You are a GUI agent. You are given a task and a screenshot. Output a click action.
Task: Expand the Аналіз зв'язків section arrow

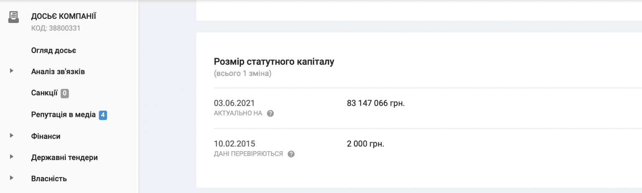12,71
